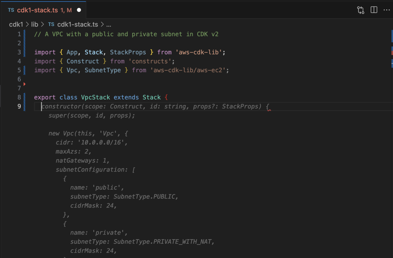
Task: Click the VpcStack class name
Action: 96,97
